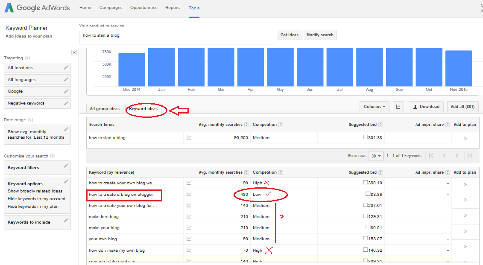483x265 pixels.
Task: Select the Dec 2014 chart bar
Action: (x=132, y=70)
